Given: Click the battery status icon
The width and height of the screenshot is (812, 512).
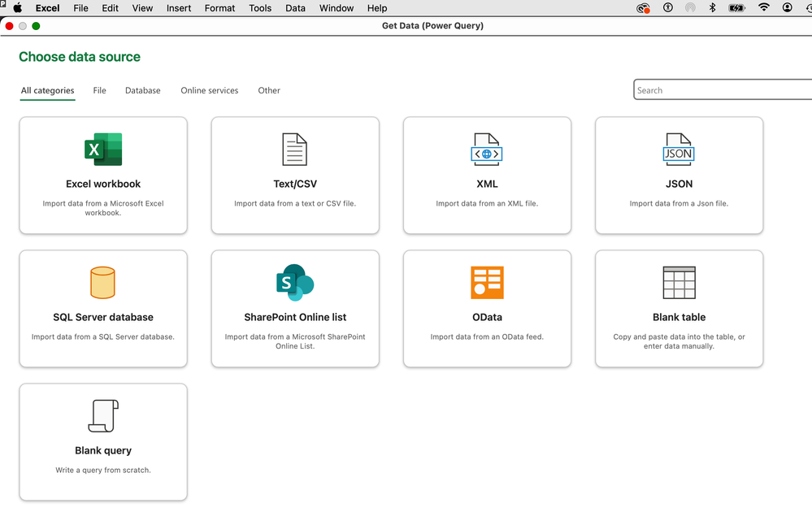Looking at the screenshot, I should coord(736,8).
